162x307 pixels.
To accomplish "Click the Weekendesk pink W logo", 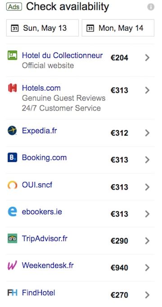I will coord(12,265).
